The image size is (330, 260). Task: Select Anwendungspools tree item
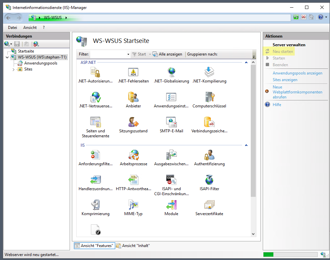click(41, 63)
